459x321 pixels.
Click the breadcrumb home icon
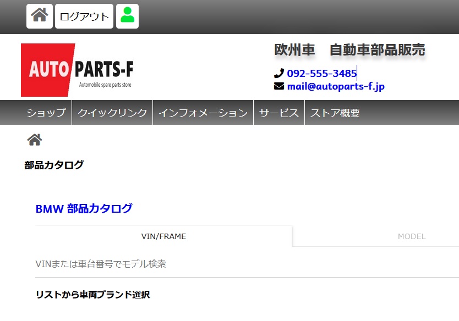[x=35, y=140]
